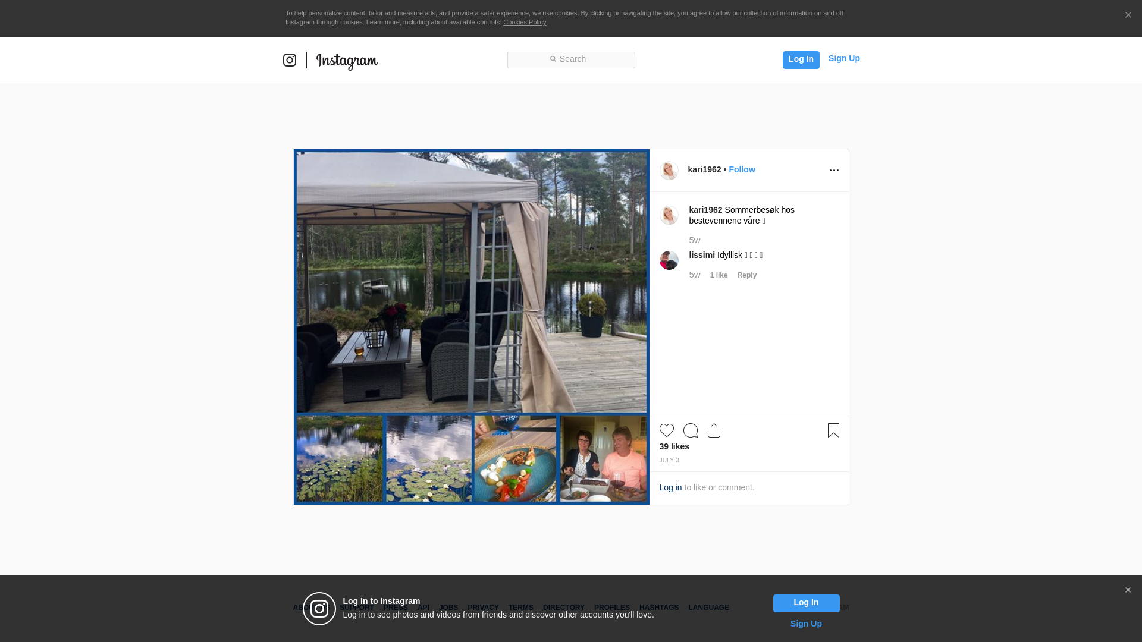View the 1 like on lissimi comment
This screenshot has width=1142, height=642.
click(719, 275)
